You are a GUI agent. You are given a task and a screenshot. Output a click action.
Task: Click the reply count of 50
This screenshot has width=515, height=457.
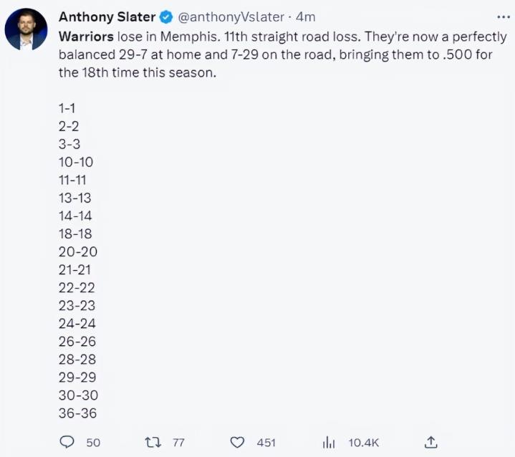[x=93, y=443]
